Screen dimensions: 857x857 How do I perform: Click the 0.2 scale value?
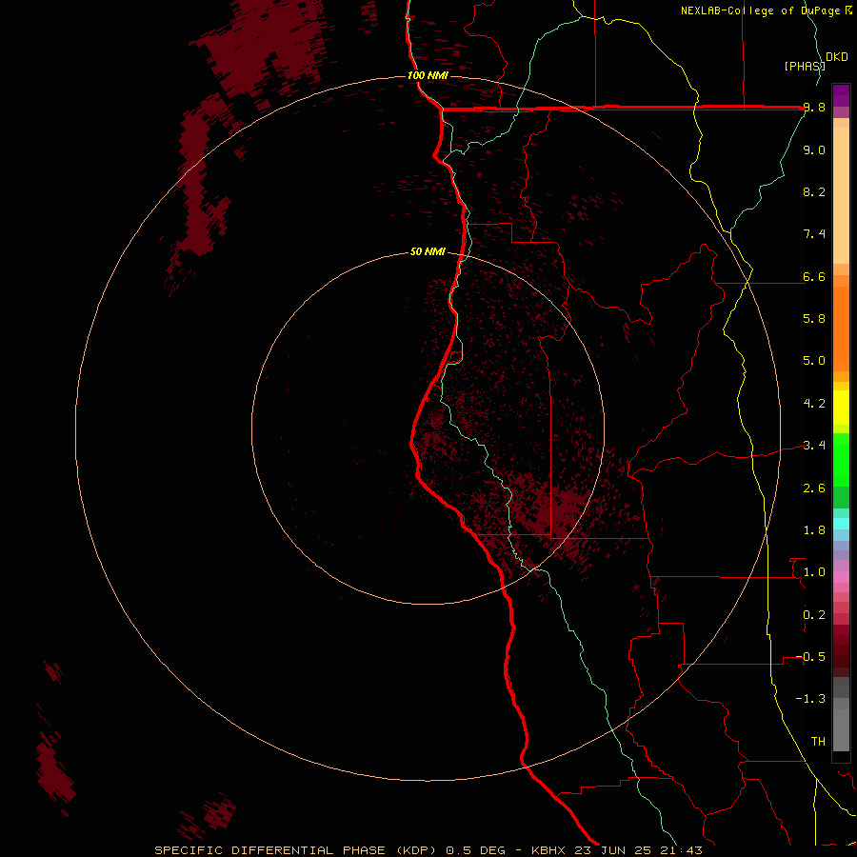(814, 615)
